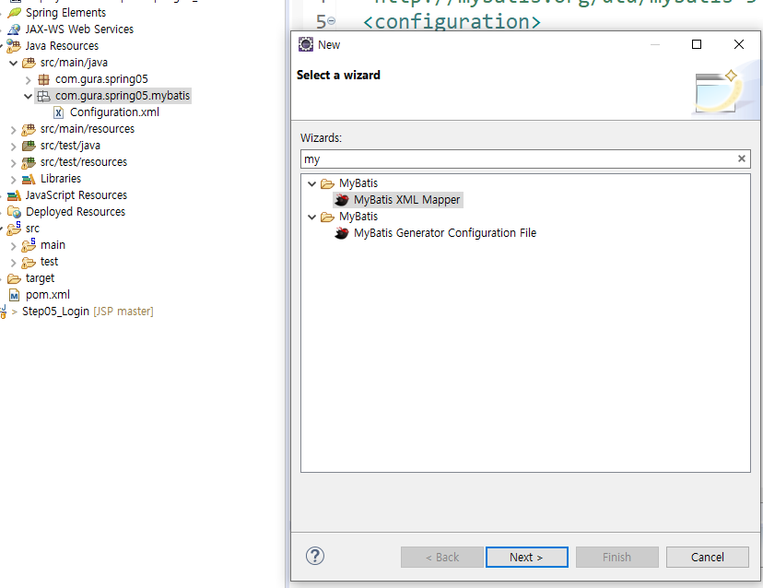Select MyBatis XML Mapper wizard
The image size is (763, 588).
point(406,200)
